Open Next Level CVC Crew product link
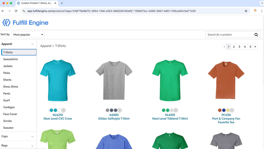Image resolution: width=264 pixels, height=149 pixels. 58,119
